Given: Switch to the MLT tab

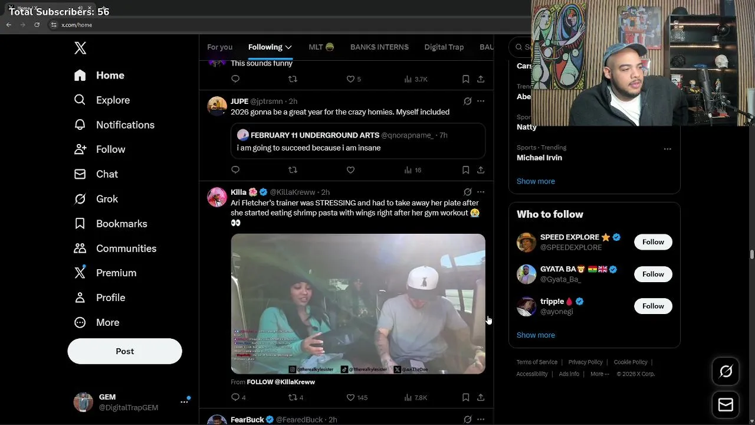Looking at the screenshot, I should pyautogui.click(x=321, y=47).
